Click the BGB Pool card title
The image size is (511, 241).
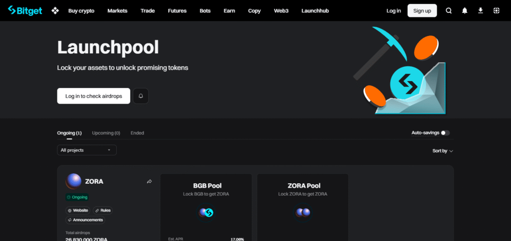click(x=207, y=186)
